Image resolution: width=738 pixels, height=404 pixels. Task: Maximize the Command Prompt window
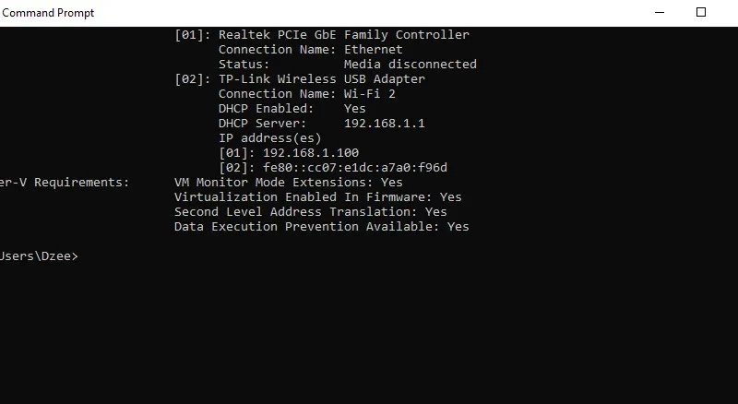(x=701, y=13)
